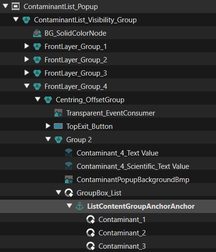Collapse ContaminantList_Visibility_Group arrow

(16, 19)
